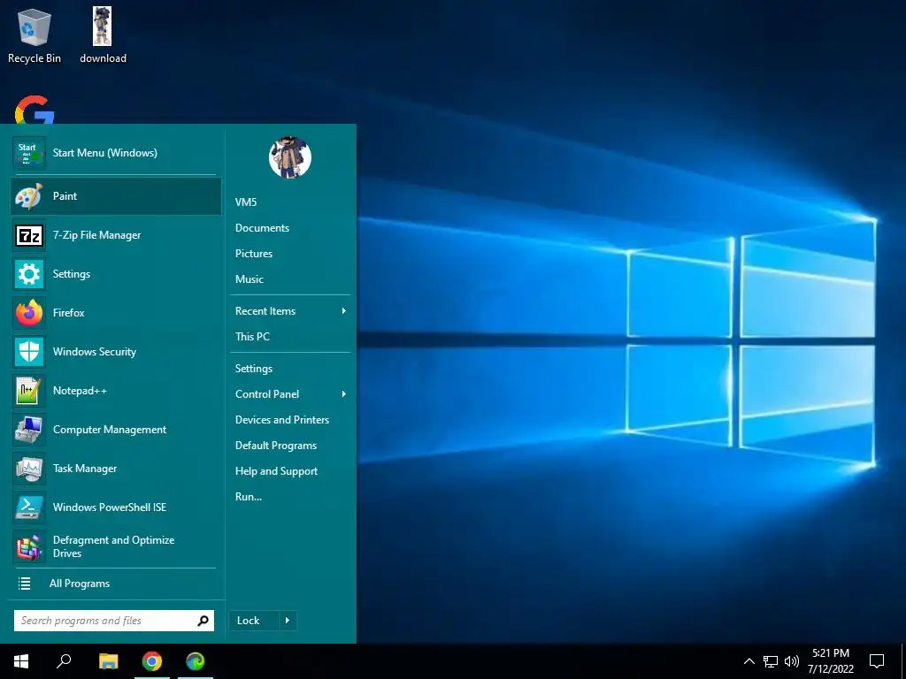This screenshot has height=679, width=906.
Task: Launch Windows PowerShell ISE icon
Action: coord(29,507)
